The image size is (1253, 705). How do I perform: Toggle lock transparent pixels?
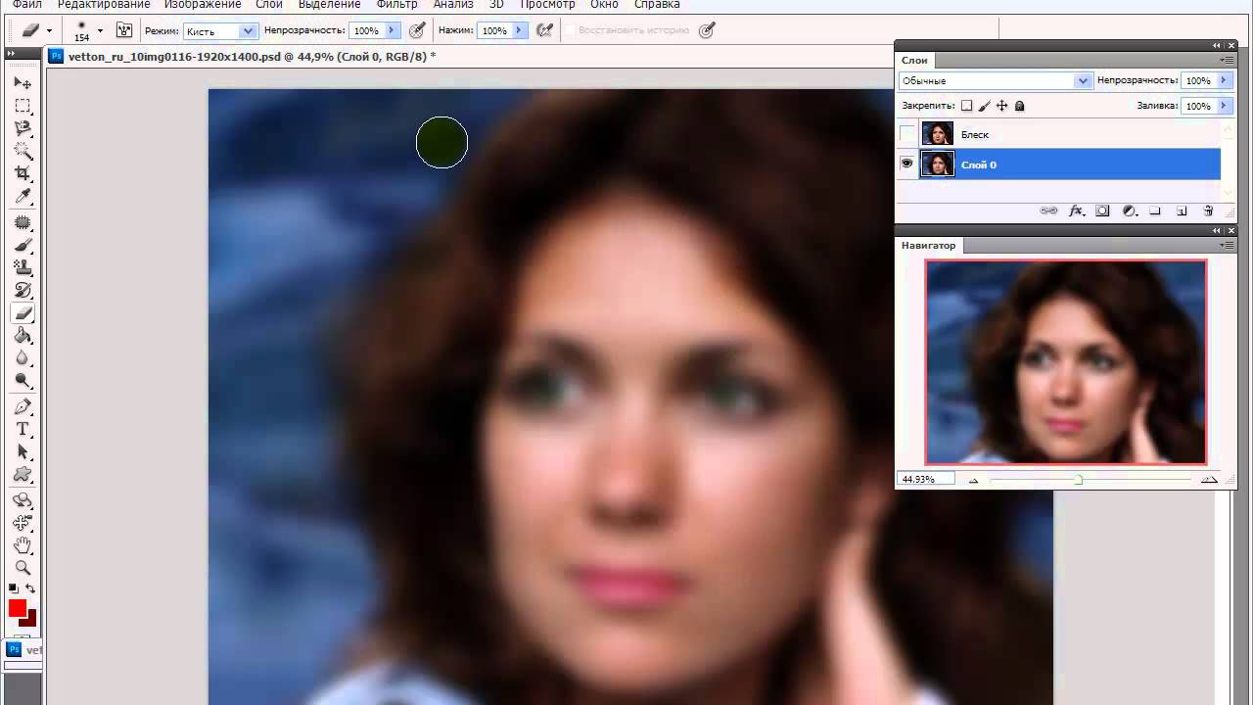click(x=966, y=106)
